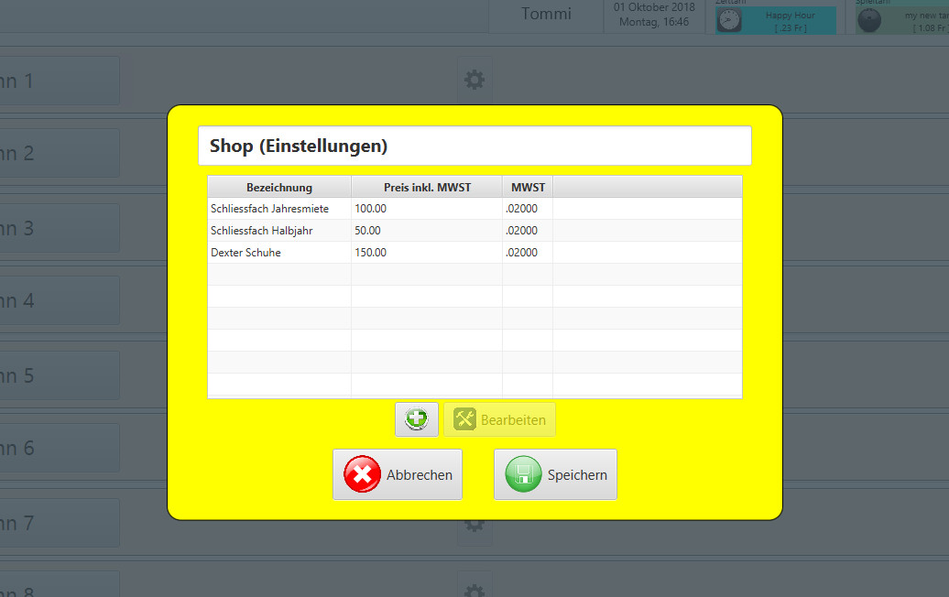
Task: Open the gear settings icon next to Bahn 1
Action: click(474, 80)
